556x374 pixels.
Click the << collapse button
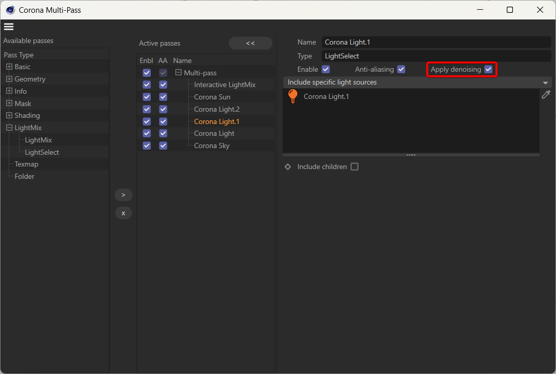pyautogui.click(x=250, y=43)
